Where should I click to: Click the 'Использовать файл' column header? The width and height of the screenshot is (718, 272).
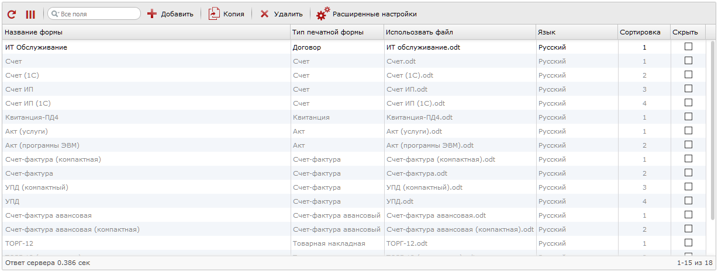460,32
